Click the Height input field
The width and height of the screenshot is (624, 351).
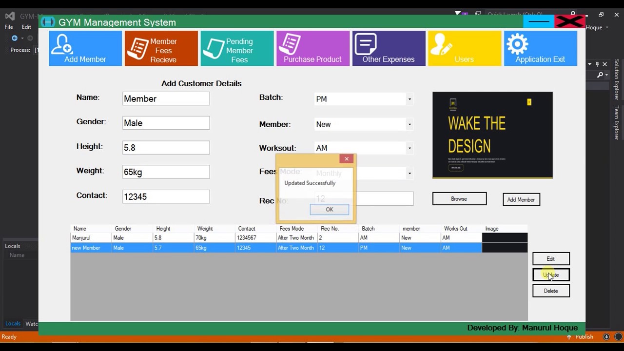[x=166, y=147]
